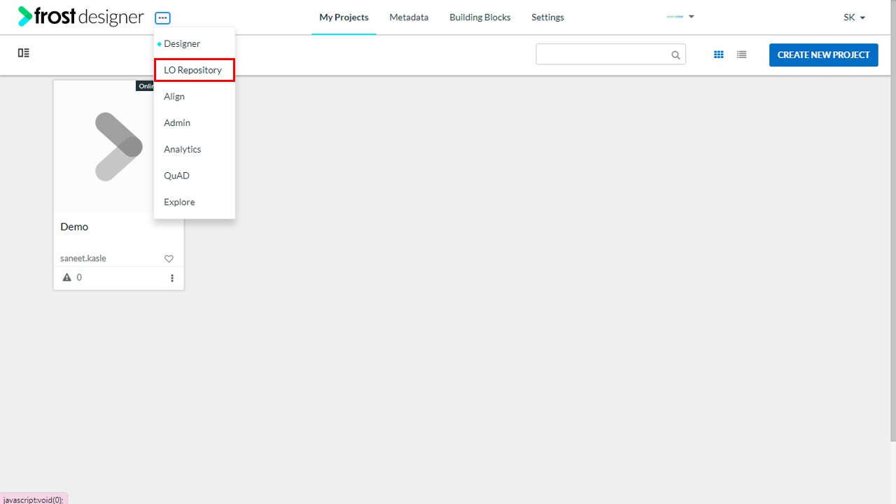Switch to list view
The image size is (896, 504).
(x=741, y=55)
